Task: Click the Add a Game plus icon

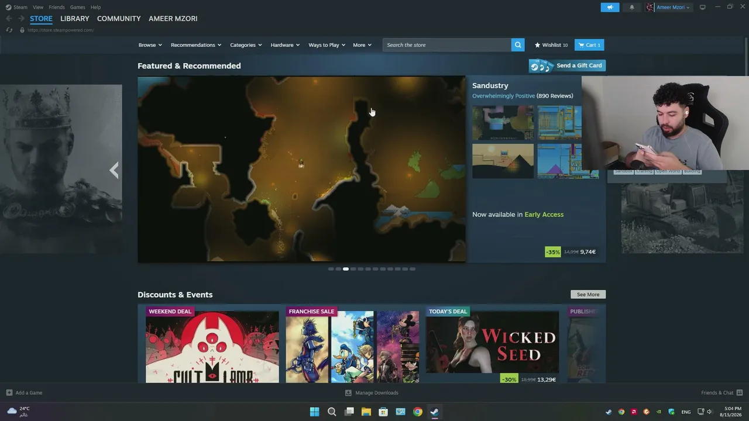Action: 9,393
